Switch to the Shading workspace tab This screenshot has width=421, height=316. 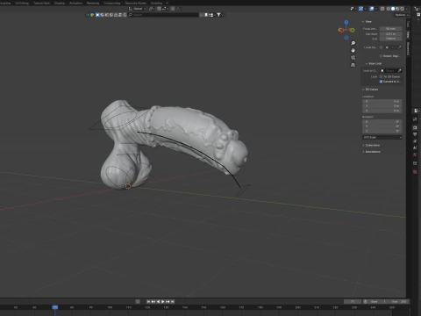point(60,3)
